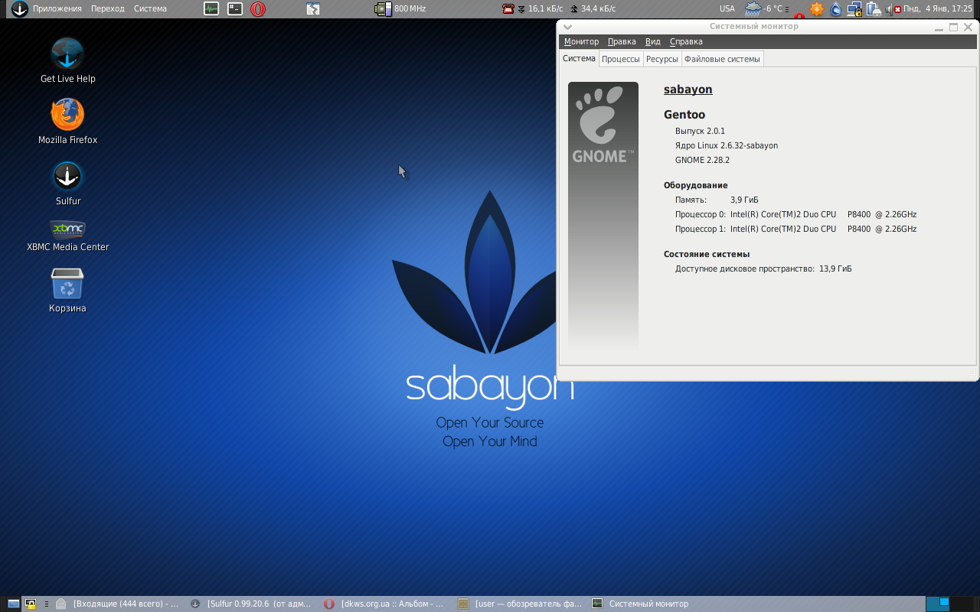Click the blue water-drop tray icon

coord(836,9)
